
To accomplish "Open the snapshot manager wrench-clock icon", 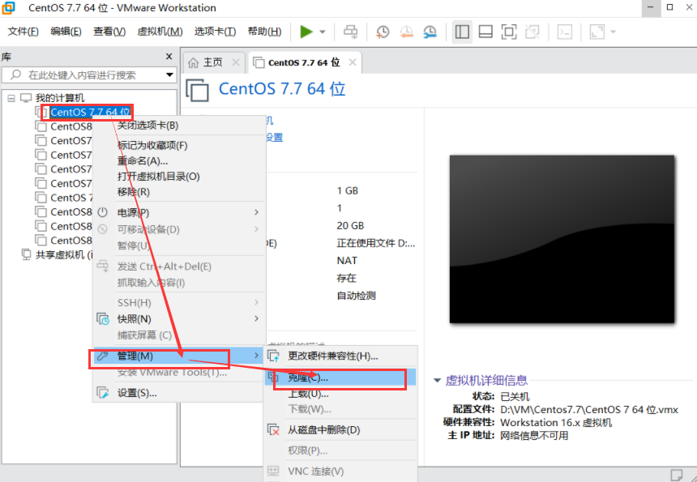I will pos(430,32).
